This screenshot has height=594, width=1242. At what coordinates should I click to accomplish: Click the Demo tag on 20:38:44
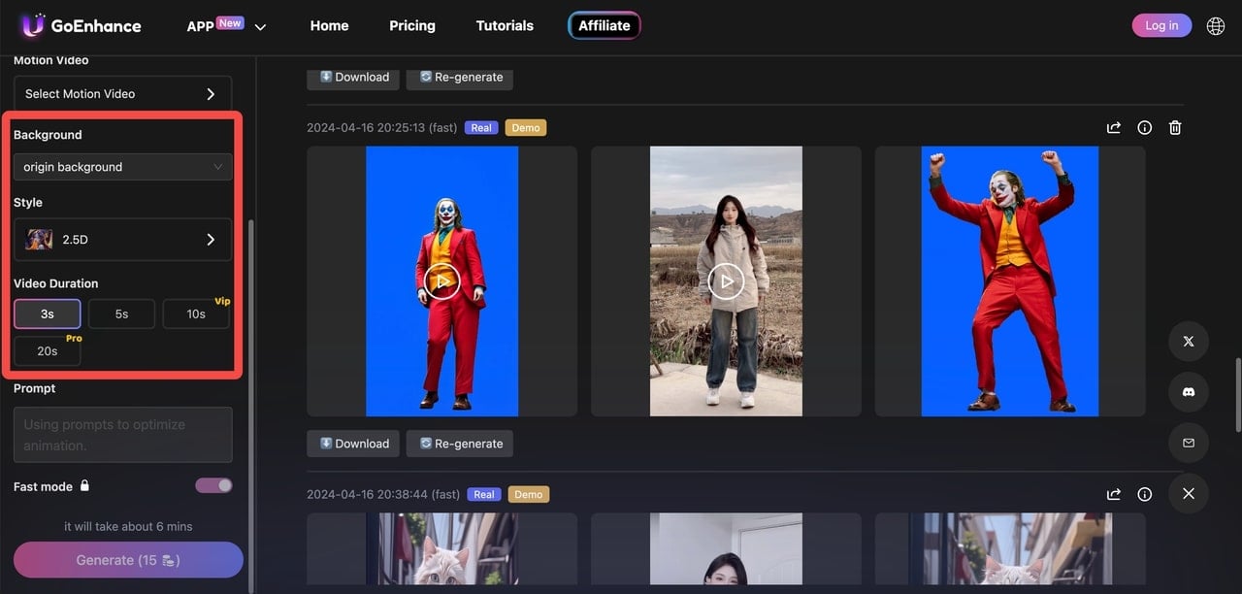(529, 494)
